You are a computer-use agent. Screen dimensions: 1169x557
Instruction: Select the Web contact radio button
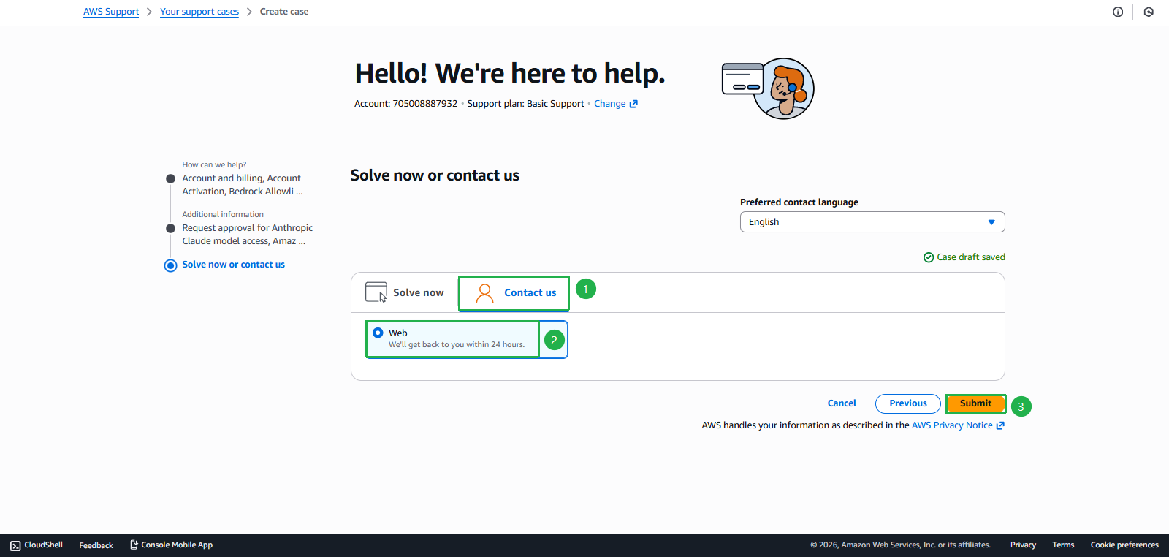[x=378, y=333]
